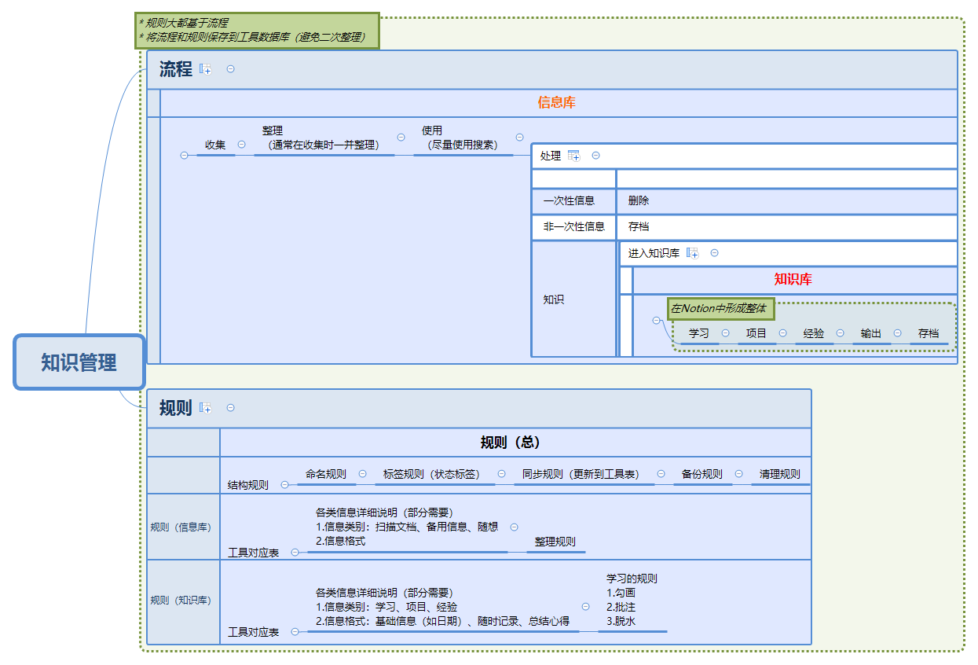Image resolution: width=978 pixels, height=665 pixels.
Task: Click the green rules note at top
Action: [253, 28]
